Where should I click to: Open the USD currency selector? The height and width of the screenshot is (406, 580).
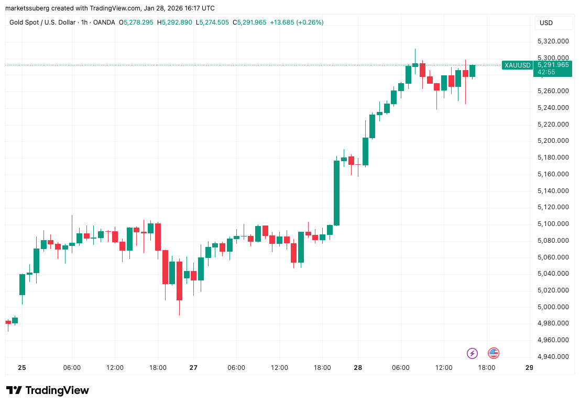pos(546,23)
